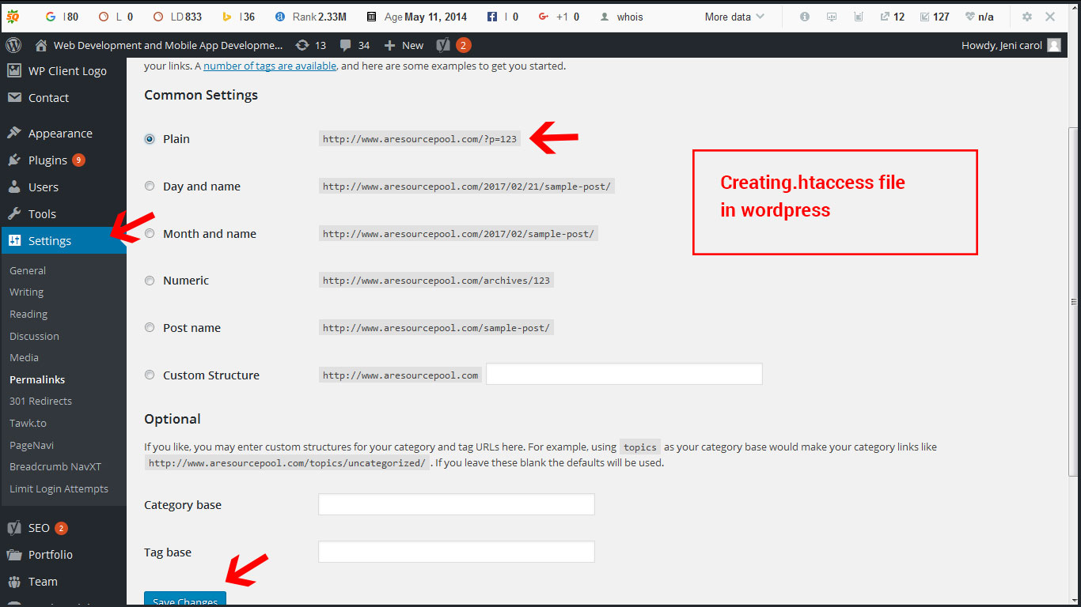Click the Plugins icon showing 9 updates
Screen dimensions: 1081x607
(x=15, y=160)
